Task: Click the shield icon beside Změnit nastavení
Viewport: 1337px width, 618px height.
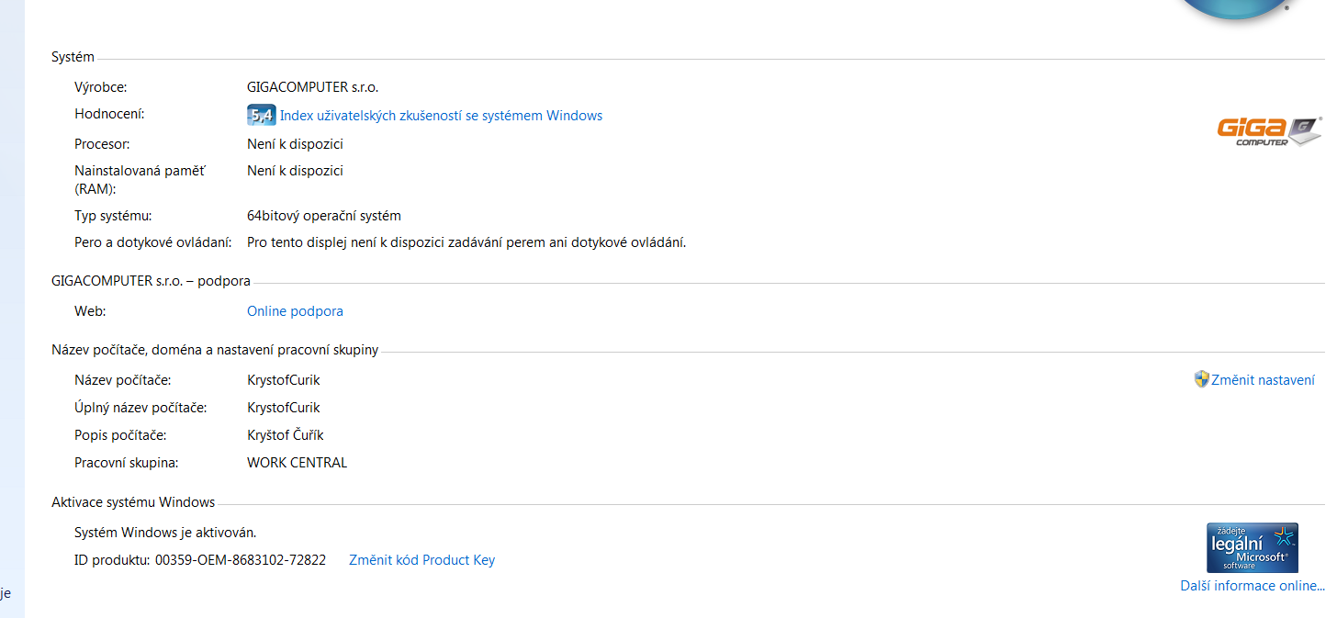Action: click(1201, 379)
